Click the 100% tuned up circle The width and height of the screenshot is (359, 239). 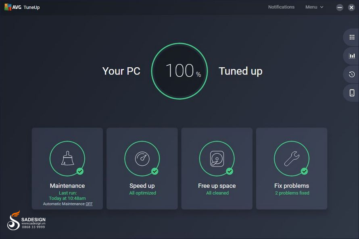pos(179,71)
